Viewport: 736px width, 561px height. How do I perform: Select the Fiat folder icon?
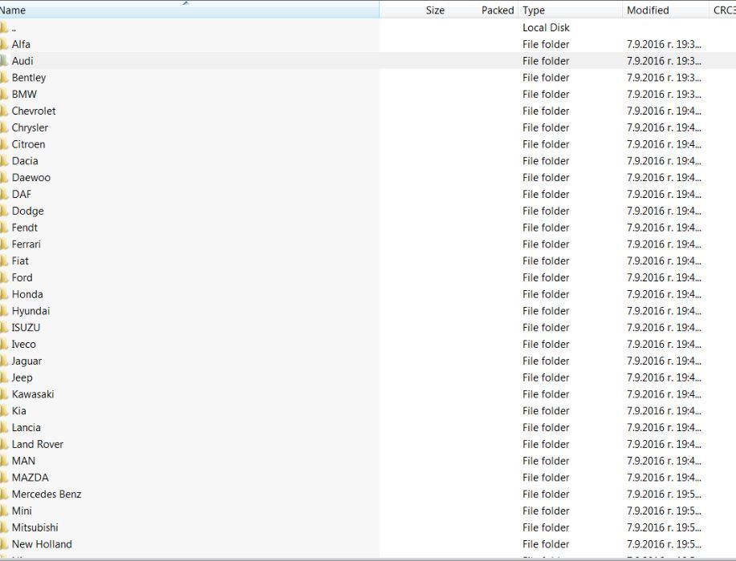(x=4, y=261)
